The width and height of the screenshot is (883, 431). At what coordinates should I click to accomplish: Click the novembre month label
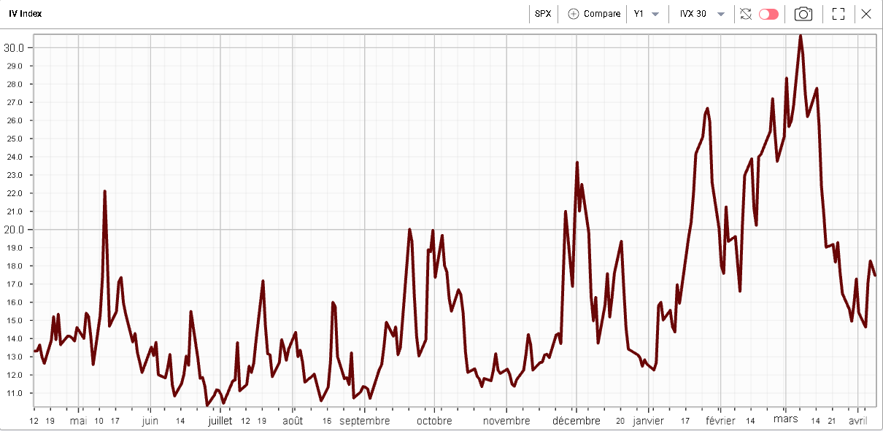(x=506, y=421)
